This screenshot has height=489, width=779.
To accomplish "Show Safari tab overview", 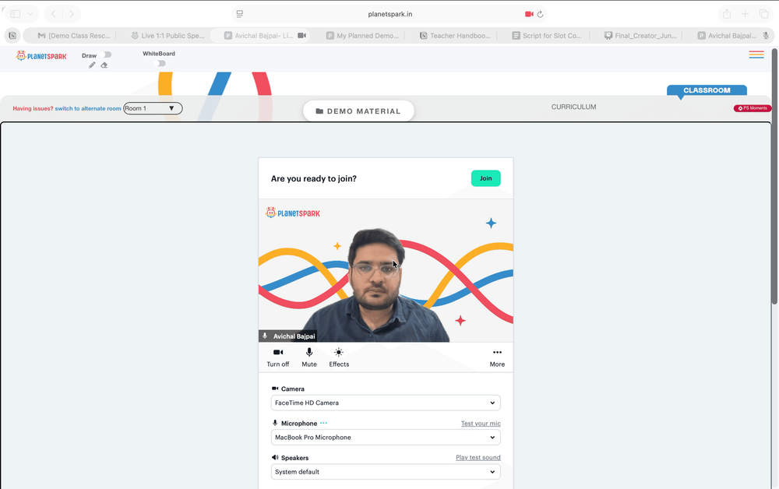I will pos(763,14).
